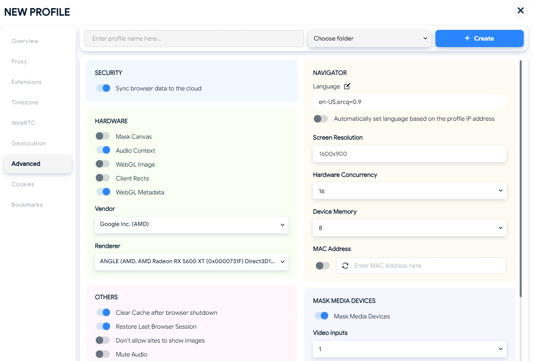Click the Create button
This screenshot has height=361, width=534.
click(480, 38)
